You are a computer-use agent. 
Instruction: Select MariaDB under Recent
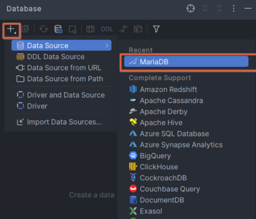(186, 61)
